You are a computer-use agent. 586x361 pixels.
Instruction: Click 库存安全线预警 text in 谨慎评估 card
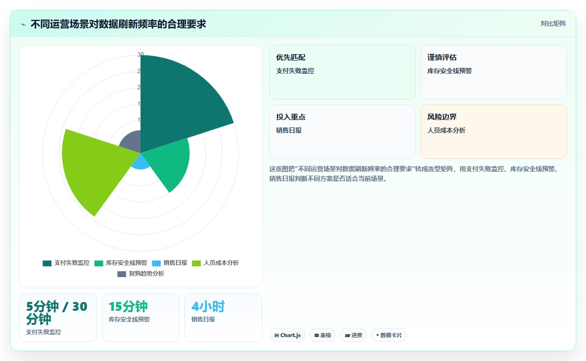point(449,71)
